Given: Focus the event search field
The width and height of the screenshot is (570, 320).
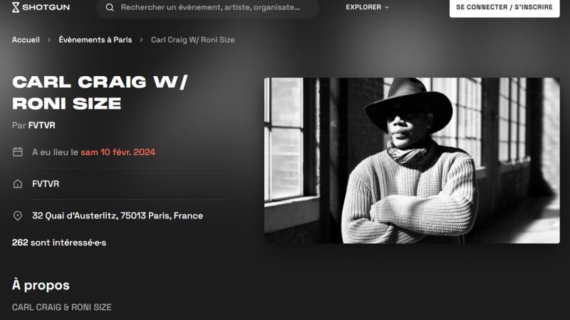Looking at the screenshot, I should click(x=207, y=8).
